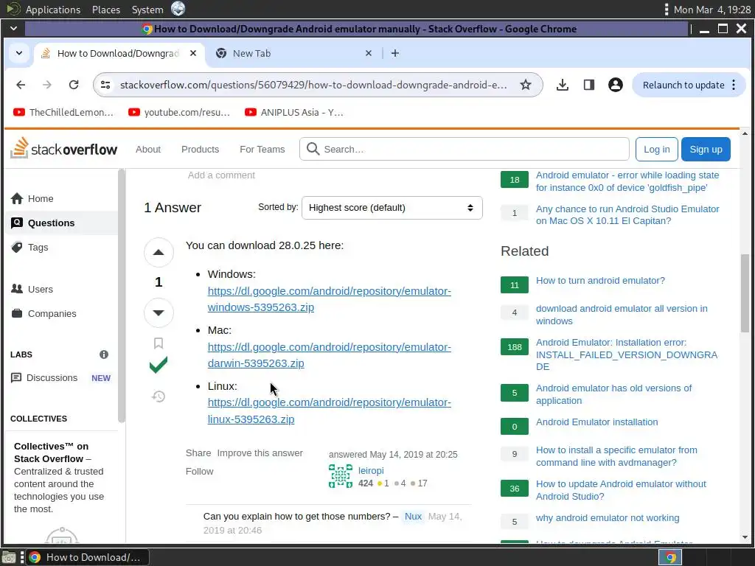The image size is (755, 566).
Task: Click the show desktop icon in bottom panel
Action: click(x=9, y=557)
